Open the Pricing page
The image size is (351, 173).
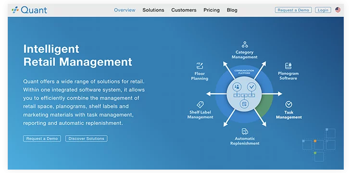(212, 10)
